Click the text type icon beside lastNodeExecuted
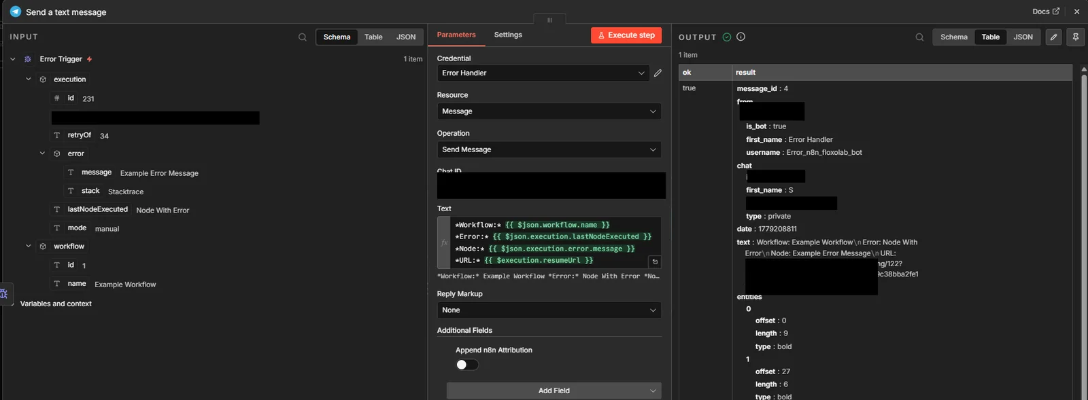Viewport: 1088px width, 400px height. [57, 209]
